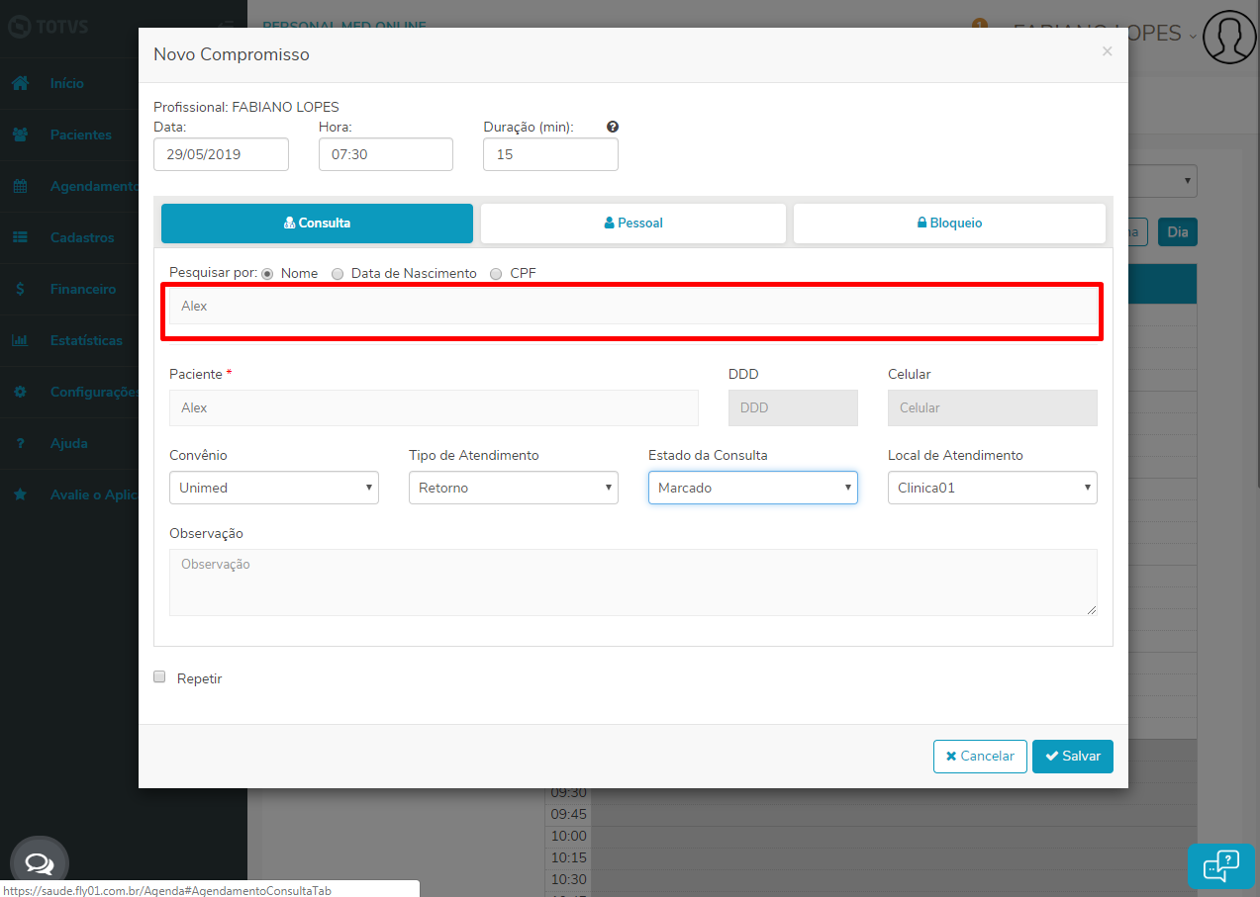Viewport: 1260px width, 897px height.
Task: Open Pacientes via its people icon
Action: tap(20, 135)
